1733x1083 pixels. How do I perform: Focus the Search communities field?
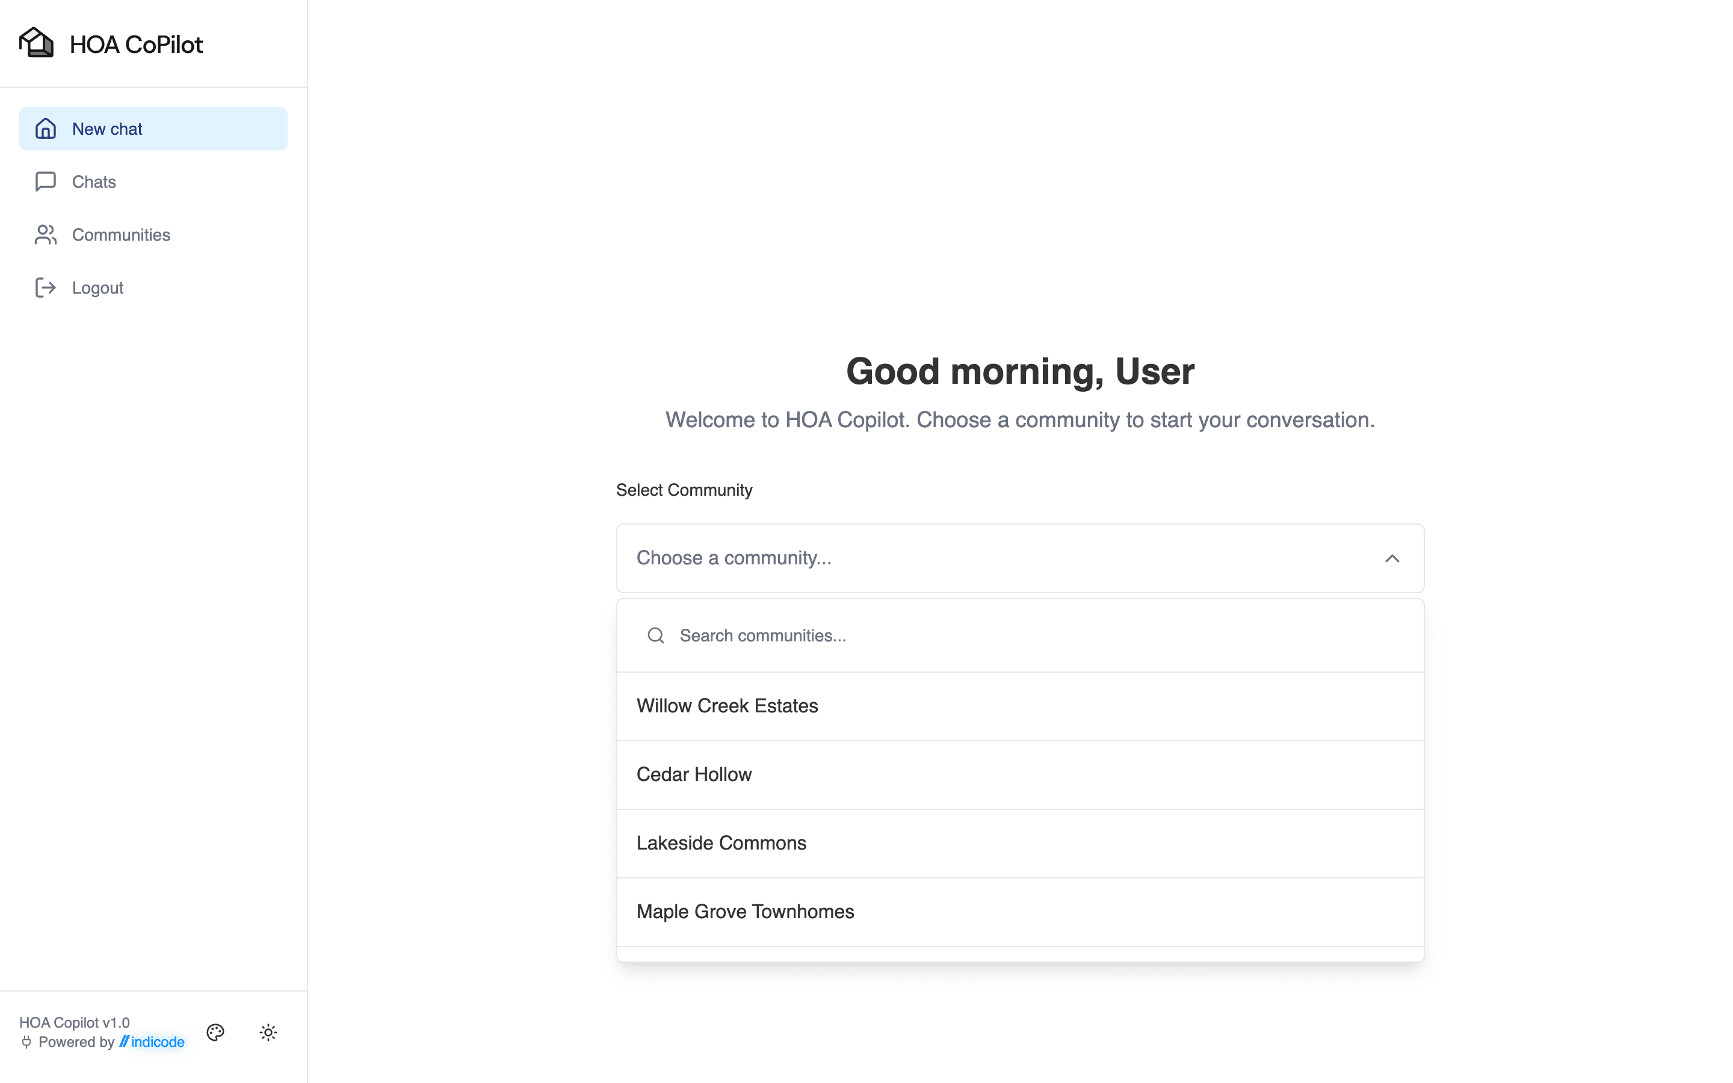point(1020,635)
